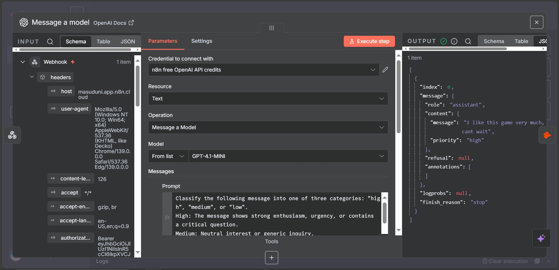Select the accept field pill
This screenshot has width=559, height=270.
click(x=64, y=193)
